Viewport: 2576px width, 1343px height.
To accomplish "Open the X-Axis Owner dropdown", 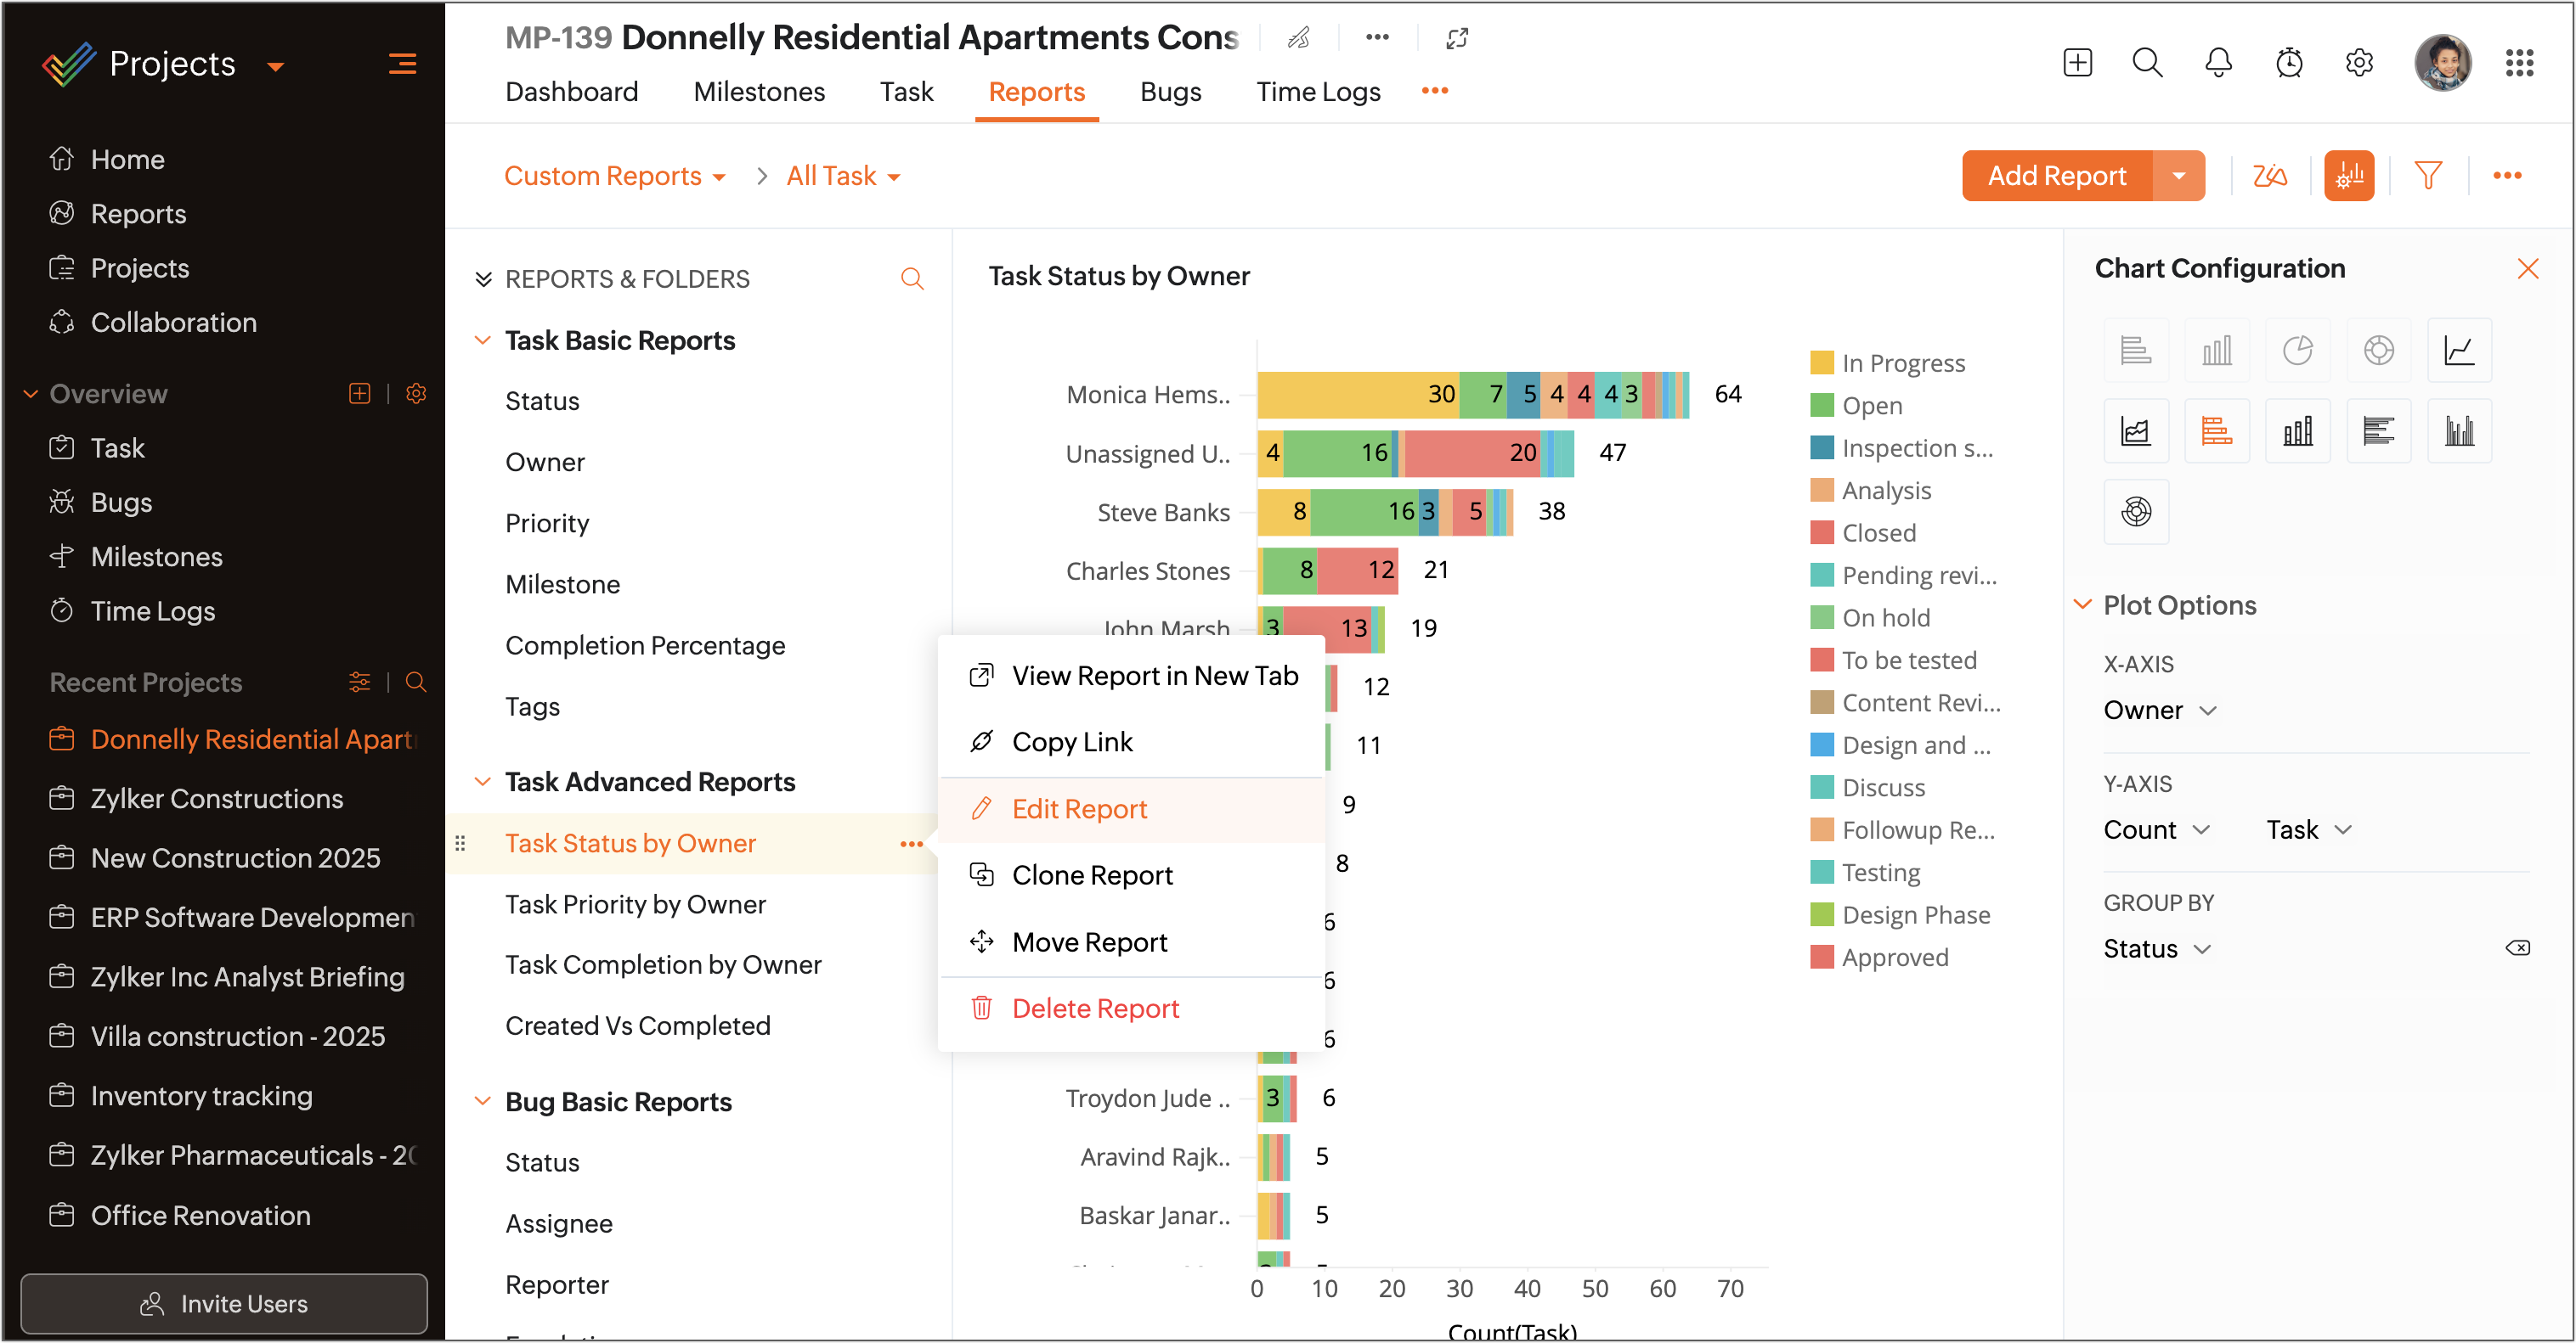I will (2160, 711).
